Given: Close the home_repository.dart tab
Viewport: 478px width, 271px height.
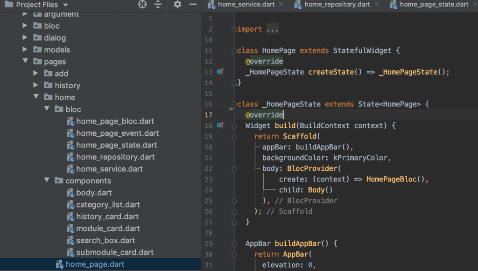Looking at the screenshot, I should click(376, 4).
